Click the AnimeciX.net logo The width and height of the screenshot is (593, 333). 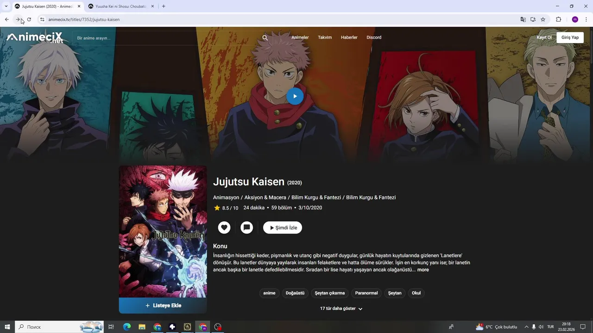[x=35, y=38]
